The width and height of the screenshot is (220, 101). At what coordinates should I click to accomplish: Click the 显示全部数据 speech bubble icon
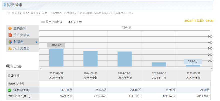coord(43,22)
